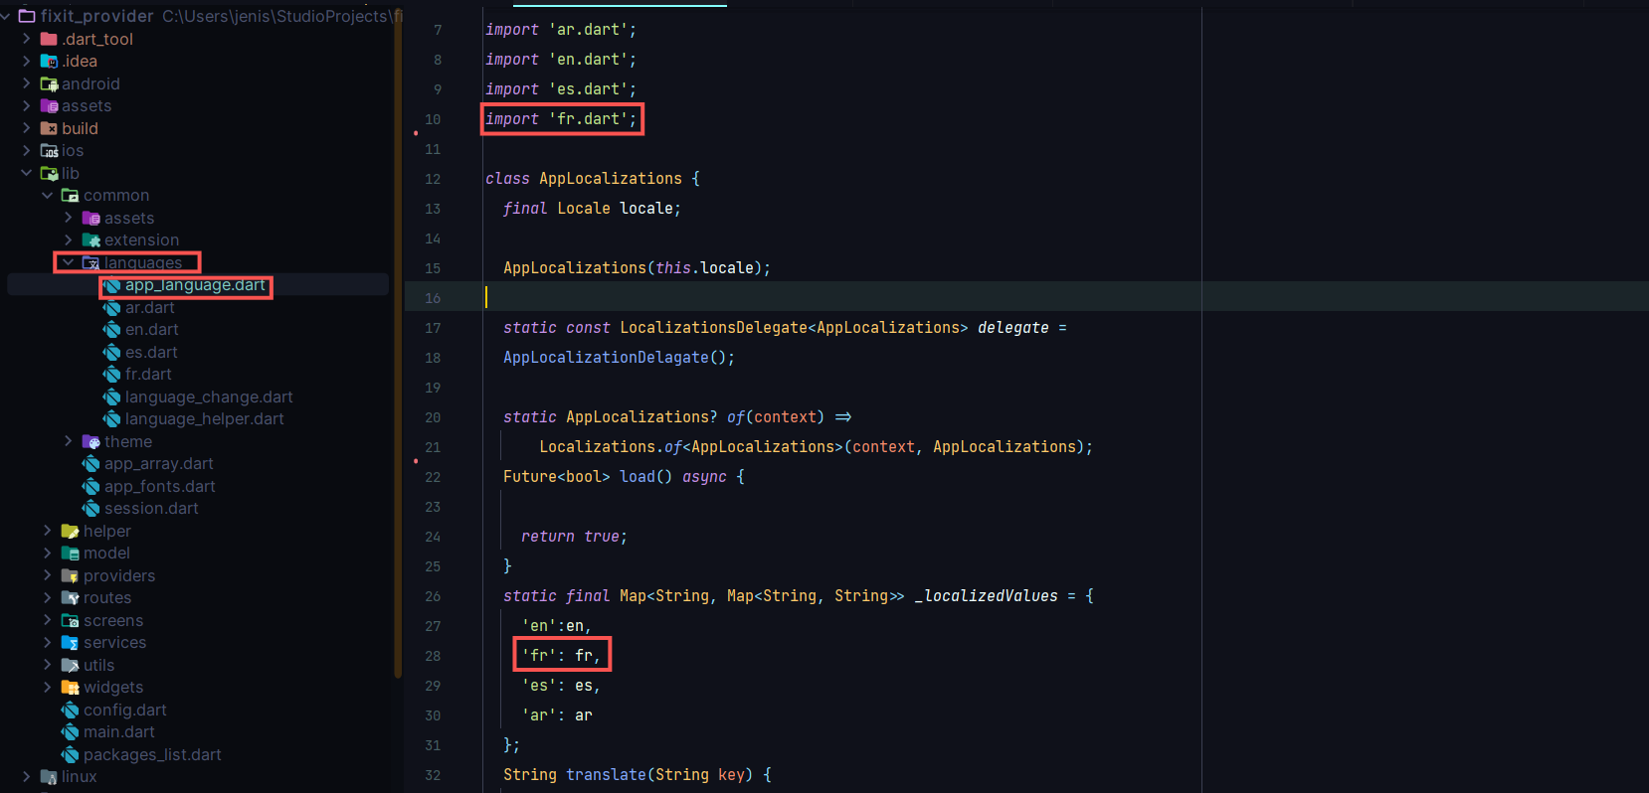
Task: Expand the .dart_tool folder
Action: (26, 39)
